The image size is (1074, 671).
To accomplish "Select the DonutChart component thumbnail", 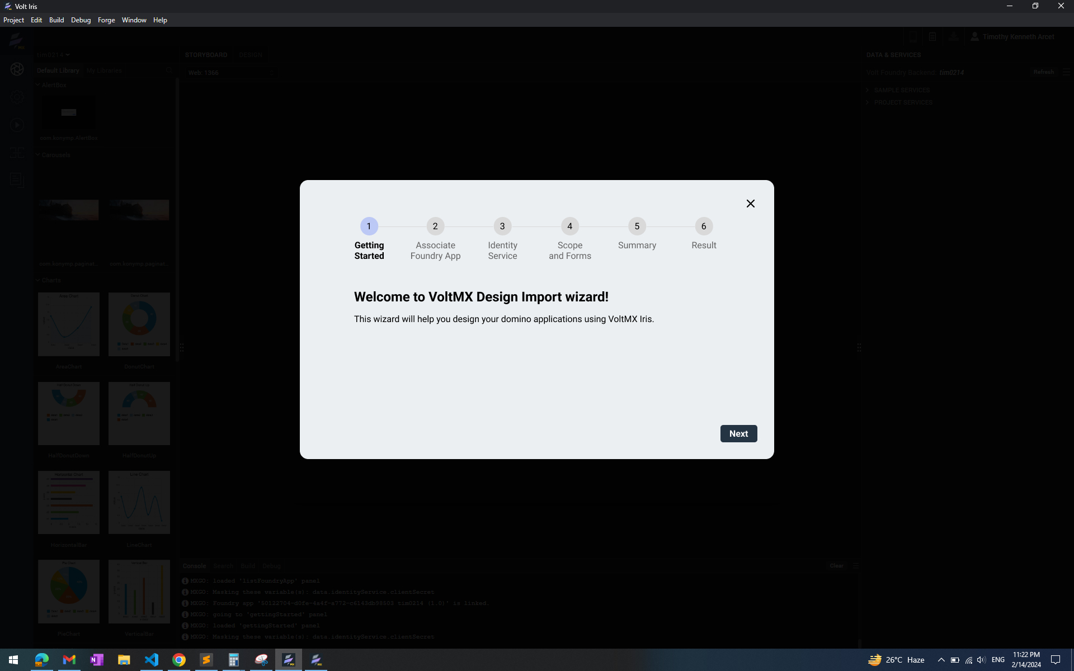I will tap(139, 324).
